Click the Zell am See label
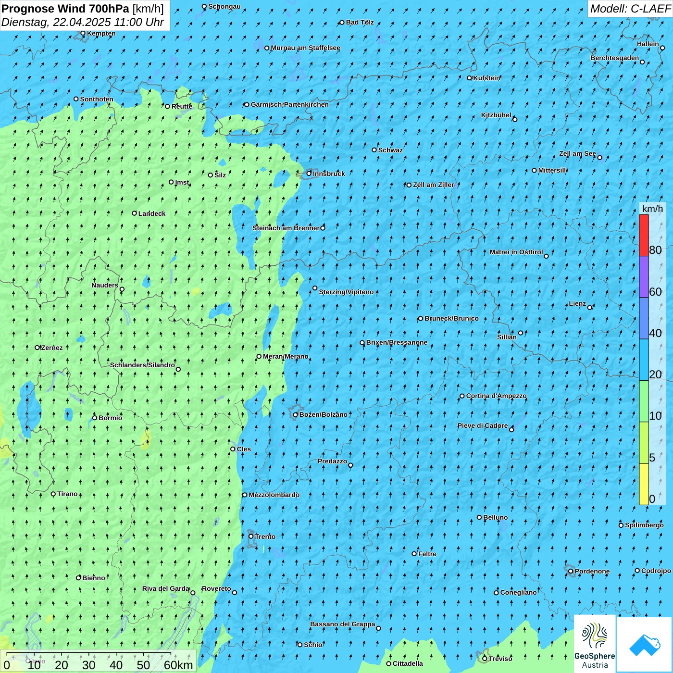 pos(577,153)
